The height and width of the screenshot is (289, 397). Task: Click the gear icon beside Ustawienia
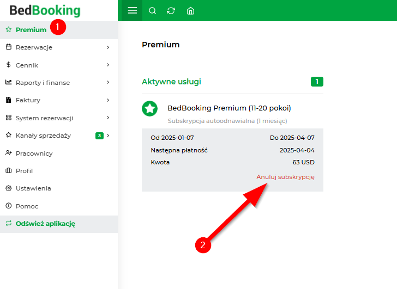(9, 188)
